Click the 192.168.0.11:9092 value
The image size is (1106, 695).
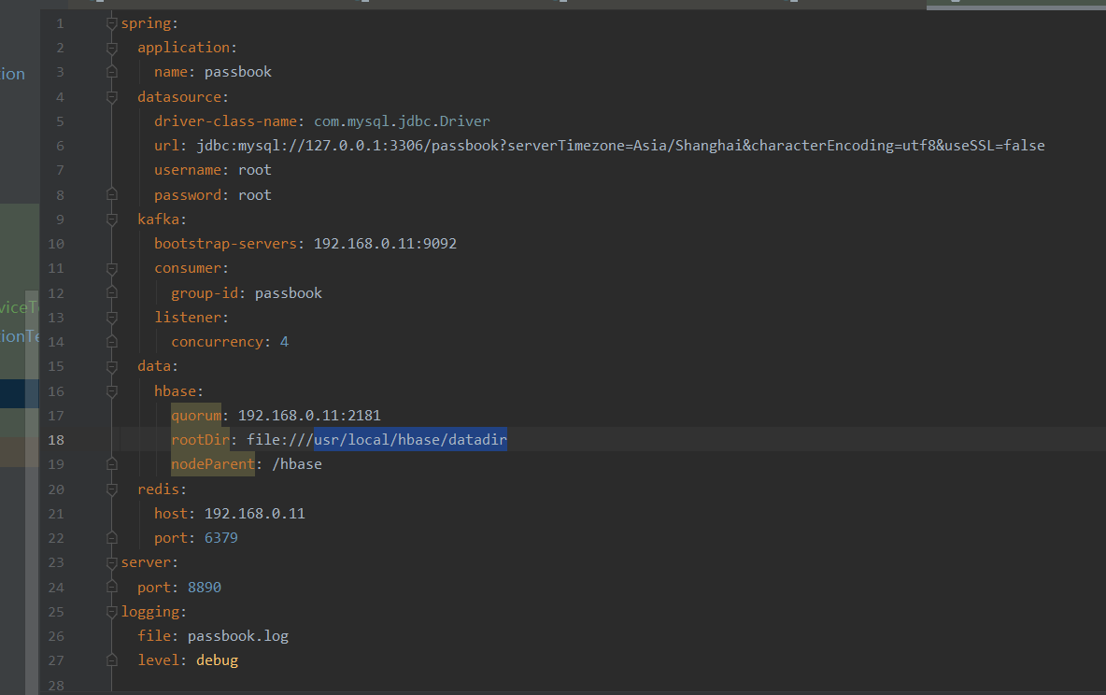pyautogui.click(x=385, y=244)
